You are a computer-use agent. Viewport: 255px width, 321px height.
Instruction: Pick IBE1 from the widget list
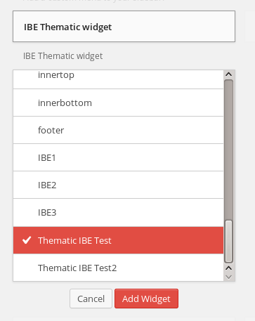tap(119, 157)
